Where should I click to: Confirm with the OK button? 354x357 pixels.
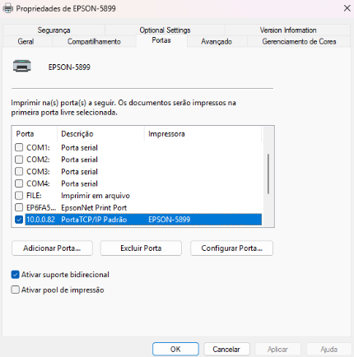coord(175,349)
